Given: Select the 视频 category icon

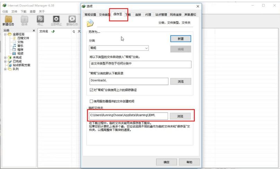Looking at the screenshot, I should point(15,53).
